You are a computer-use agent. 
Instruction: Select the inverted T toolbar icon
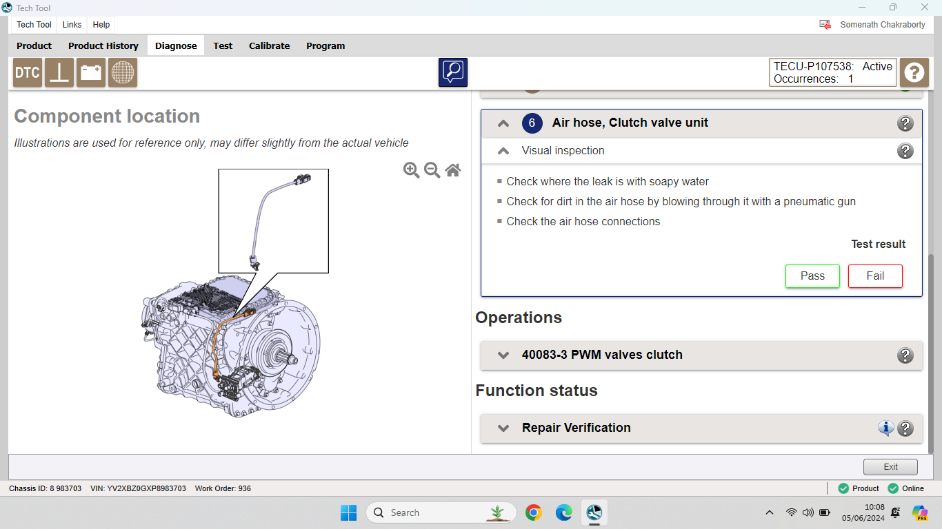coord(59,72)
